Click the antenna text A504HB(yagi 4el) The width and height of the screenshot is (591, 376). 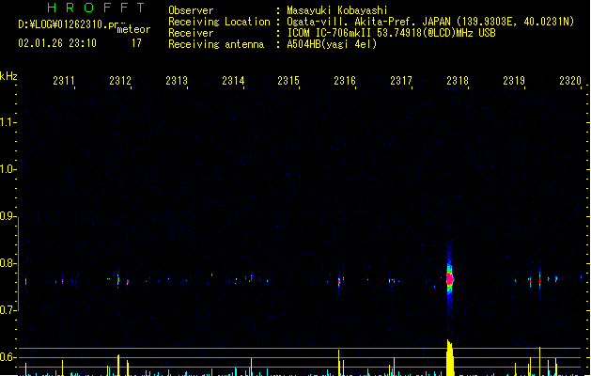tap(332, 44)
